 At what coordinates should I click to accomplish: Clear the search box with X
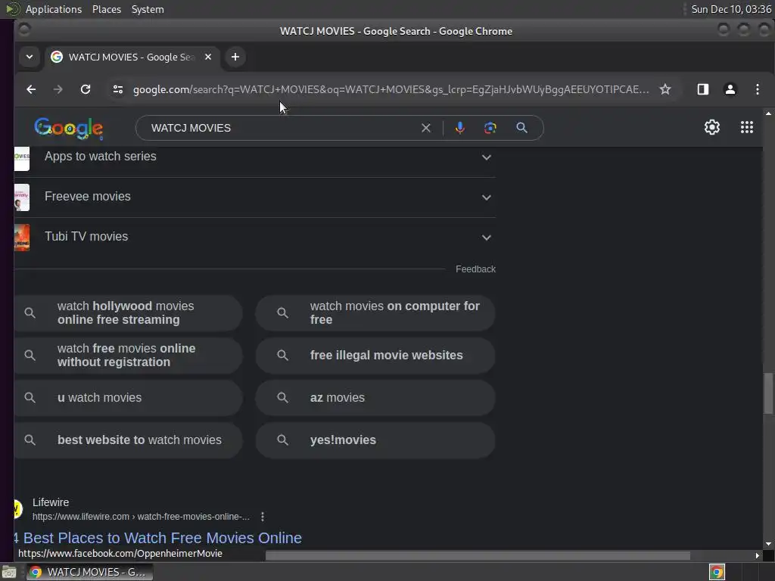point(425,128)
